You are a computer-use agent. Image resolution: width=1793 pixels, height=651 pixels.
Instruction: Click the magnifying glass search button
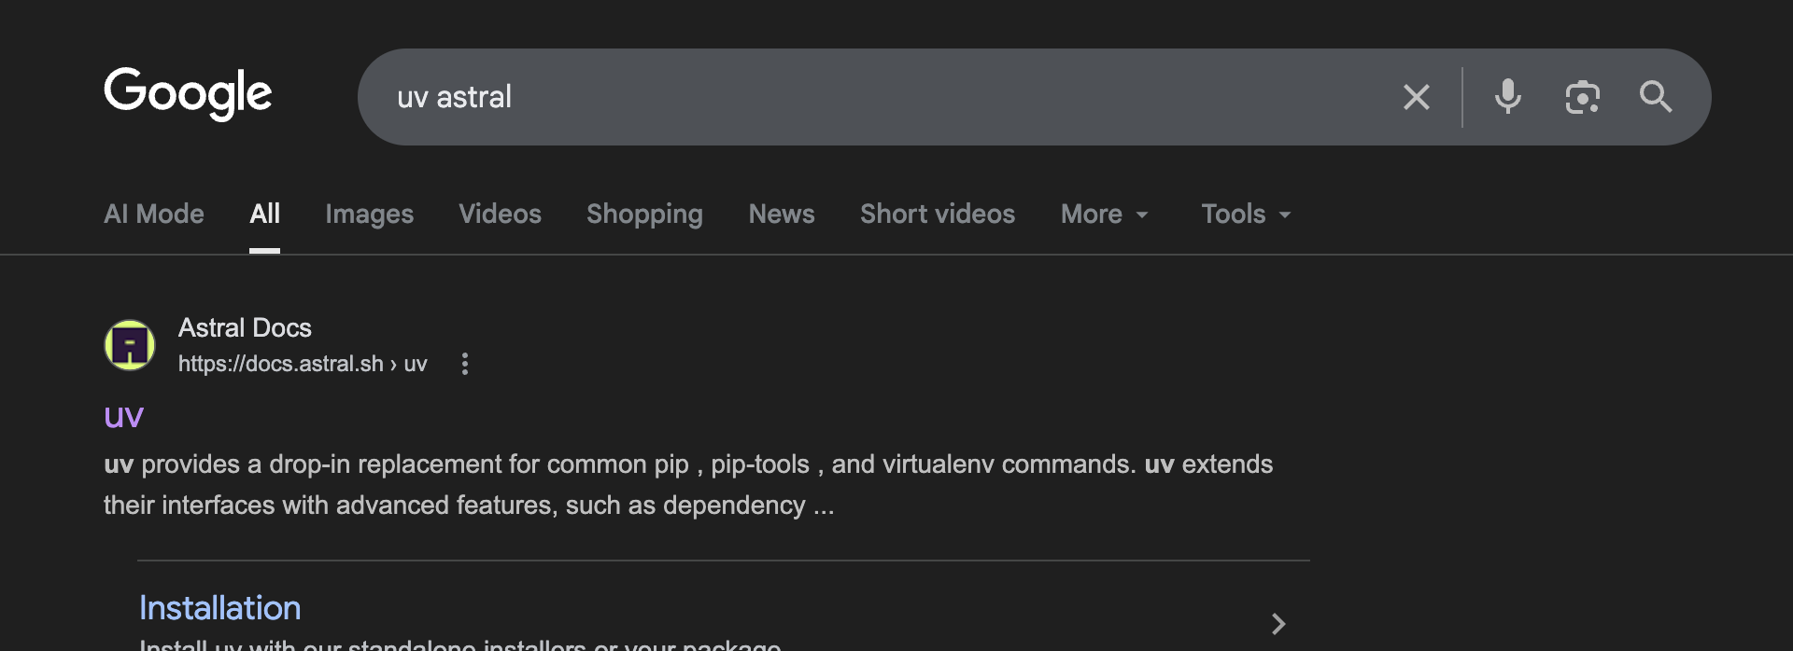1656,97
